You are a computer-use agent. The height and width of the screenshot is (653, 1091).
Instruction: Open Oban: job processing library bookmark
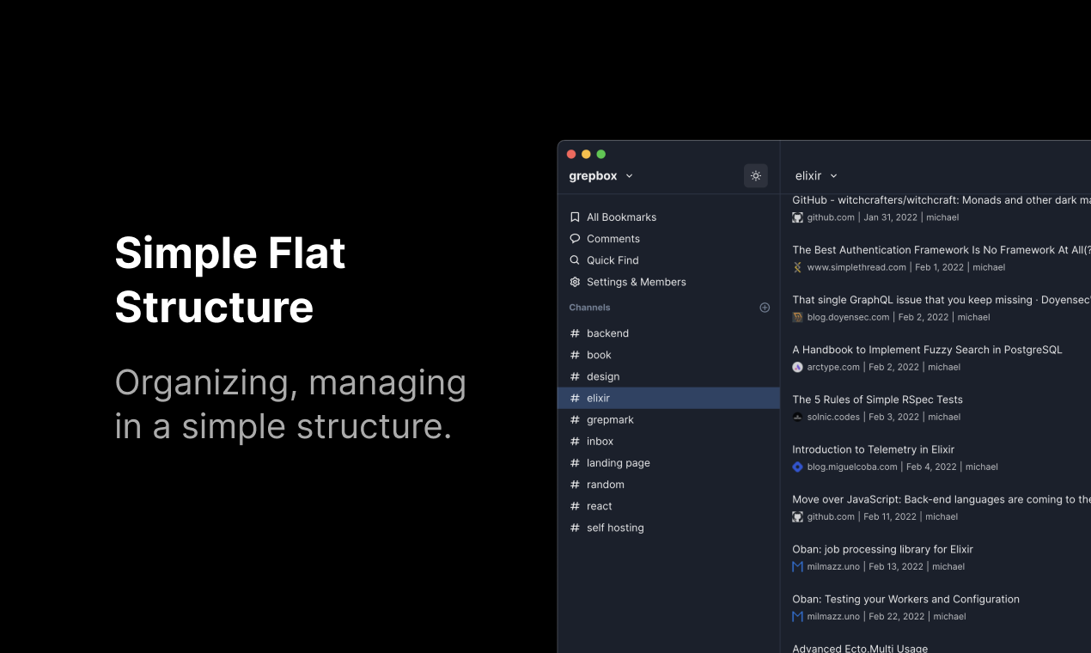coord(882,549)
